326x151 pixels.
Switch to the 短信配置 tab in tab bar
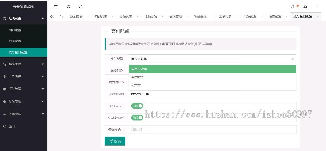[275, 17]
